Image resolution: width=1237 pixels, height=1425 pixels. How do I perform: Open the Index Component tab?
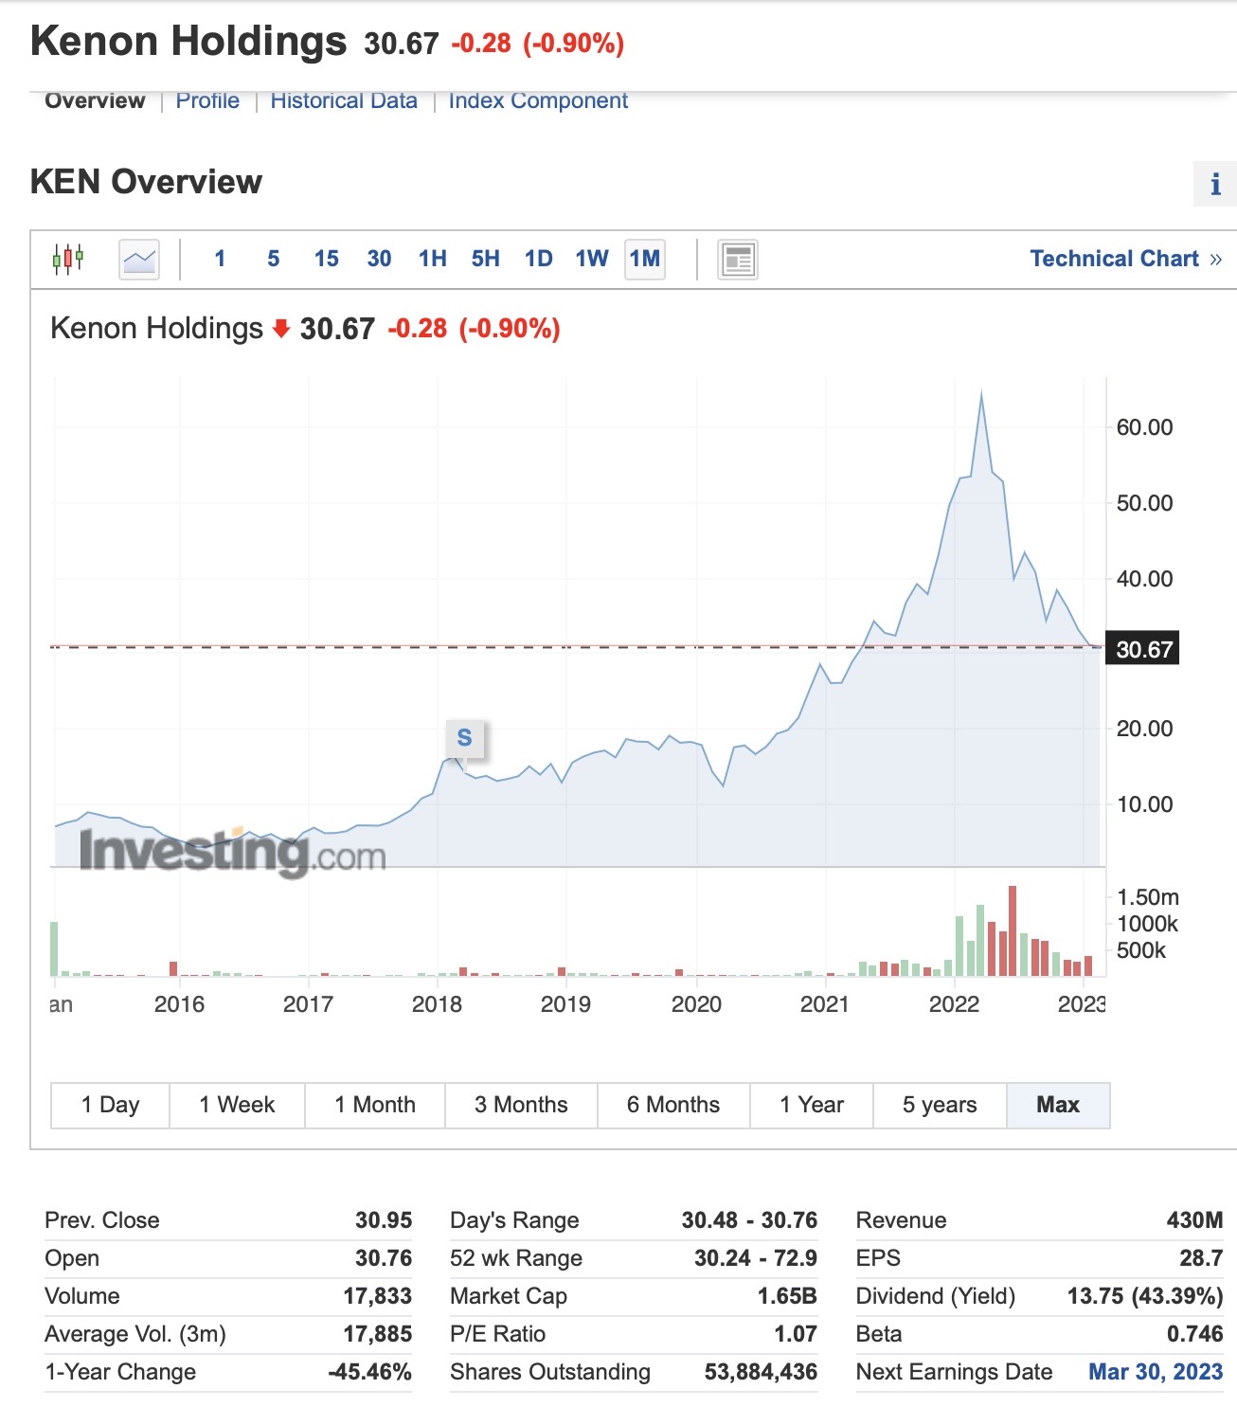(x=538, y=100)
